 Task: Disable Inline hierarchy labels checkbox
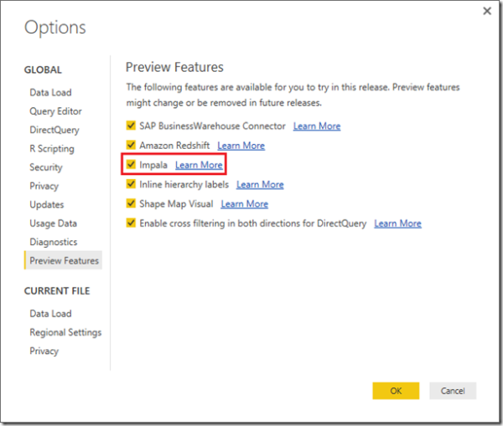pos(131,184)
